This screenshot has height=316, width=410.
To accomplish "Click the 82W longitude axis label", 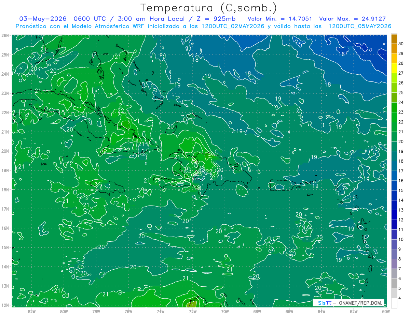I will 31,311.
